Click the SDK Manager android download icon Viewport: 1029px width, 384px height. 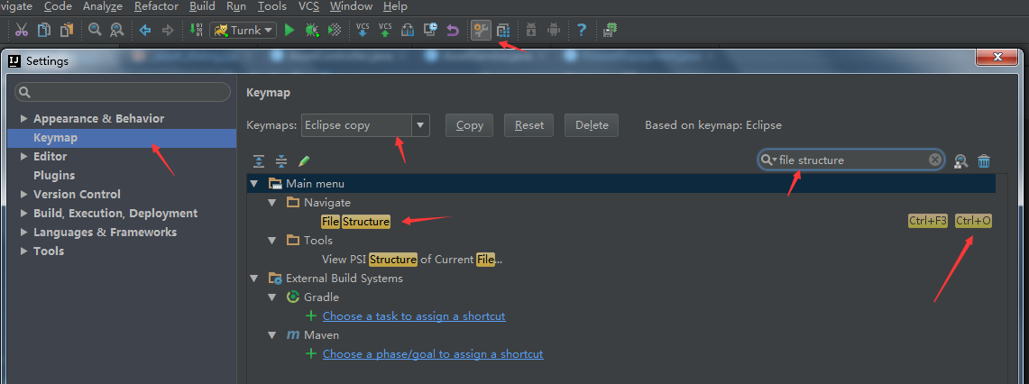tap(531, 30)
